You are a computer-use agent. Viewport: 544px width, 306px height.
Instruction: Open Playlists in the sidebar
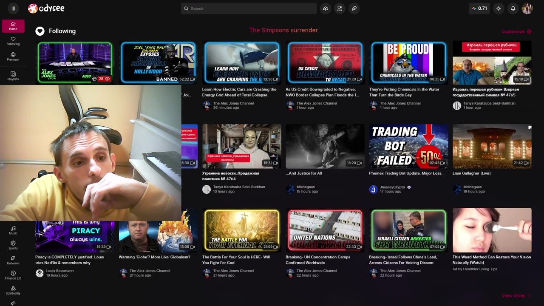coord(13,76)
